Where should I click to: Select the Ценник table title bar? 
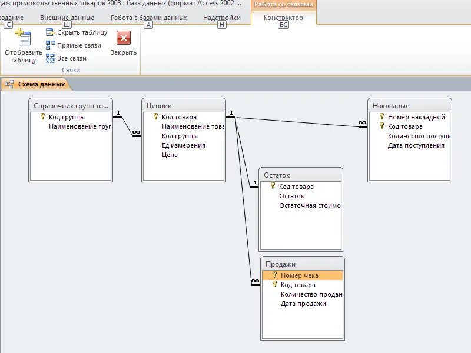pyautogui.click(x=184, y=106)
